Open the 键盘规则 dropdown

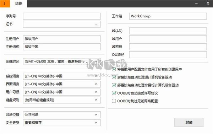tap(62, 100)
